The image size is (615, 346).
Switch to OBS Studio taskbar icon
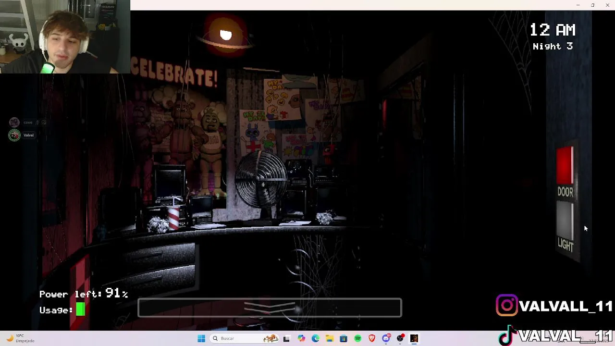pyautogui.click(x=400, y=338)
